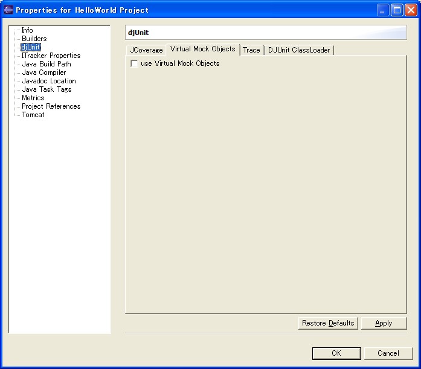Minimize the Properties window
The width and height of the screenshot is (421, 369).
click(x=383, y=10)
